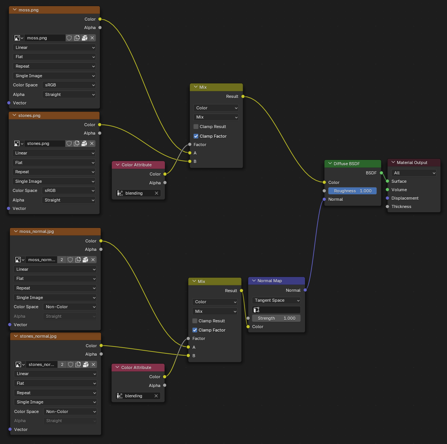
Task: Collapse the moss_normal.jpg node
Action: (16, 231)
